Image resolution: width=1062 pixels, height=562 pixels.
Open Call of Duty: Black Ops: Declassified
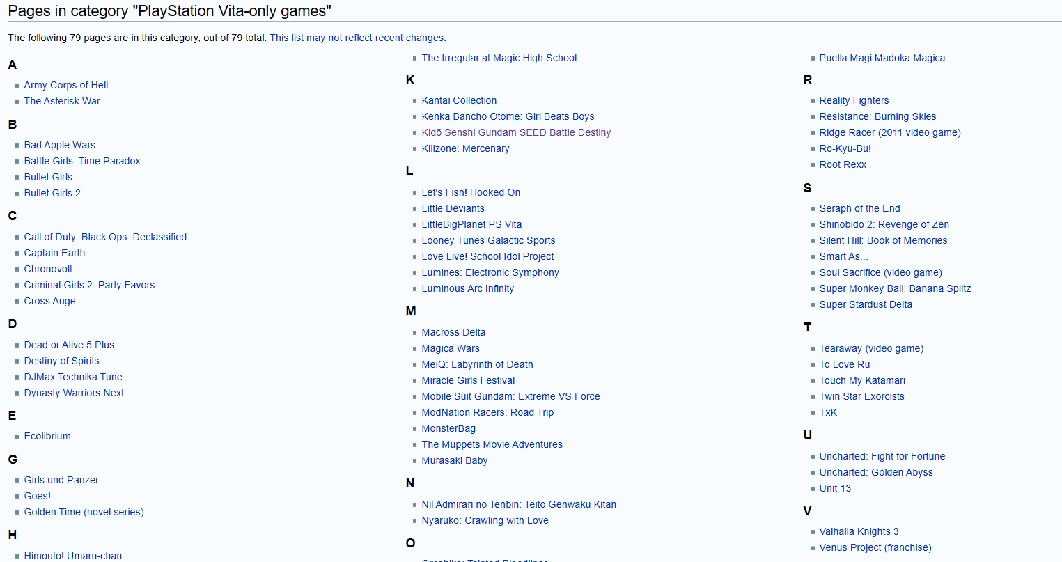click(105, 237)
